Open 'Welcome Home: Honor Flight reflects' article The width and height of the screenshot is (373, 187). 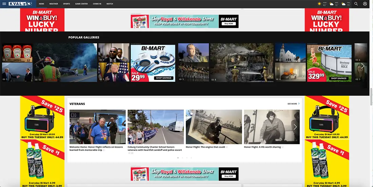point(96,148)
